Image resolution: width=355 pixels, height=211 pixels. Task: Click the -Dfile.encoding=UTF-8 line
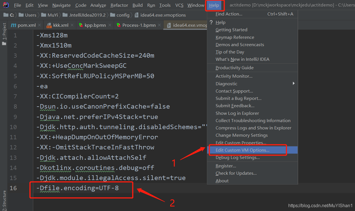pyautogui.click(x=77, y=188)
